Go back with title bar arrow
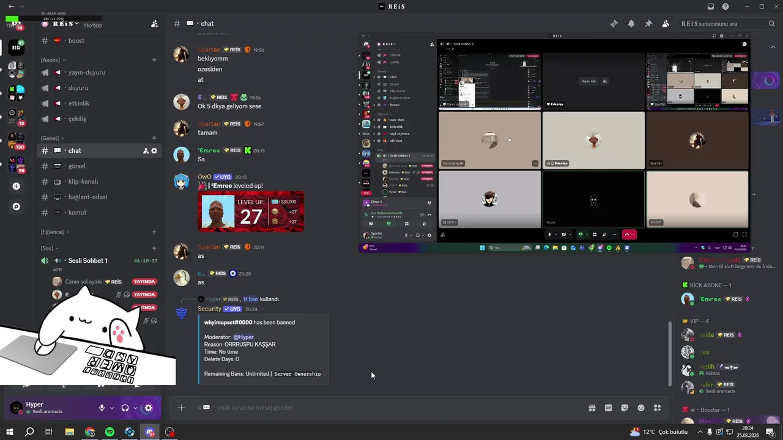Viewport: 783px width, 440px height. point(11,7)
